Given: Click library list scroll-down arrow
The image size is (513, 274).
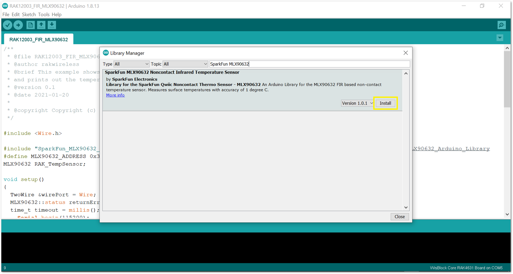Looking at the screenshot, I should coord(406,207).
